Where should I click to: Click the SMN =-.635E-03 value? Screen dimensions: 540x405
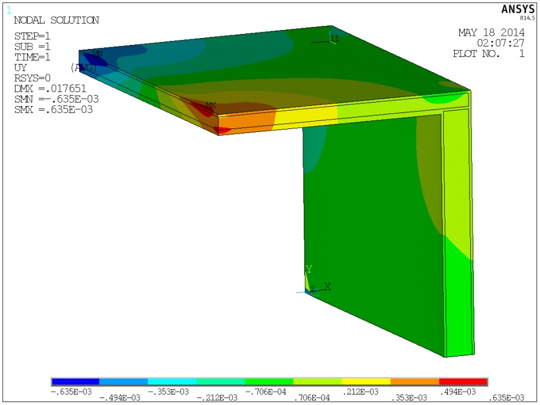pyautogui.click(x=56, y=99)
